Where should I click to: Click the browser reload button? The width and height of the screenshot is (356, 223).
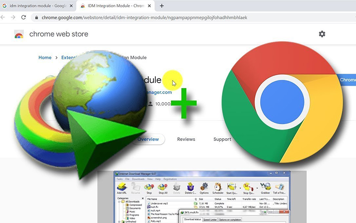[x=24, y=17]
